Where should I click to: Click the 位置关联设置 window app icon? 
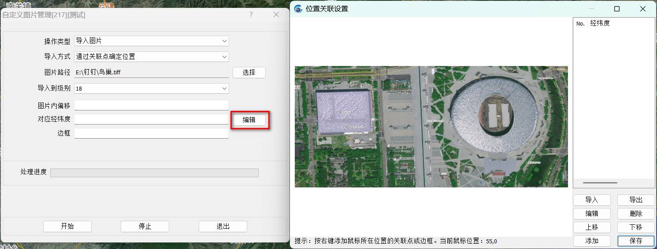[298, 9]
